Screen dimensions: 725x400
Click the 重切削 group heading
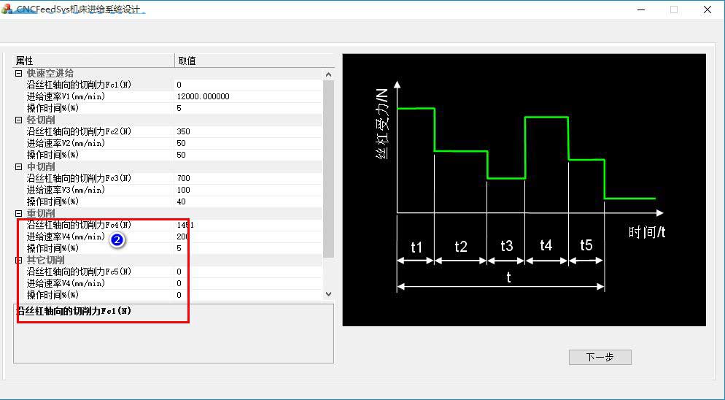[x=41, y=213]
